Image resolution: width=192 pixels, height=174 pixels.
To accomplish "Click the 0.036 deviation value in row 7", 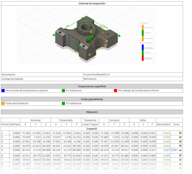I will tap(166, 160).
